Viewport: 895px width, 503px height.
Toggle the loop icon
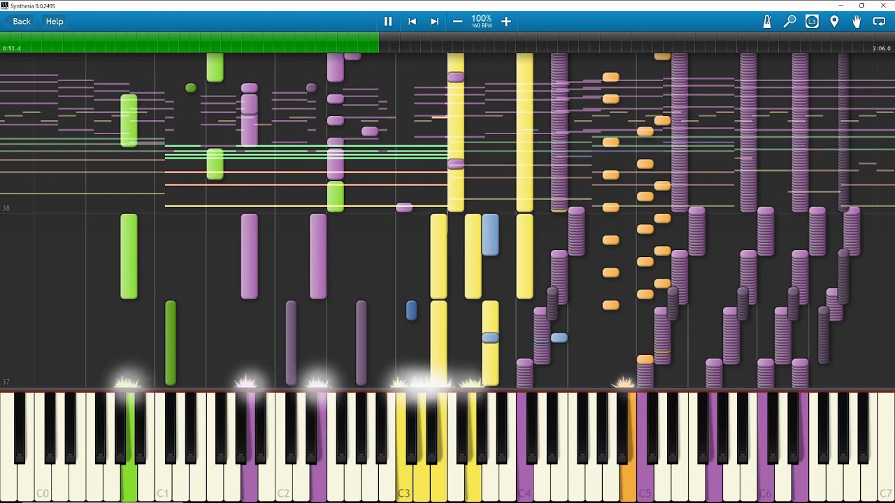pos(879,22)
